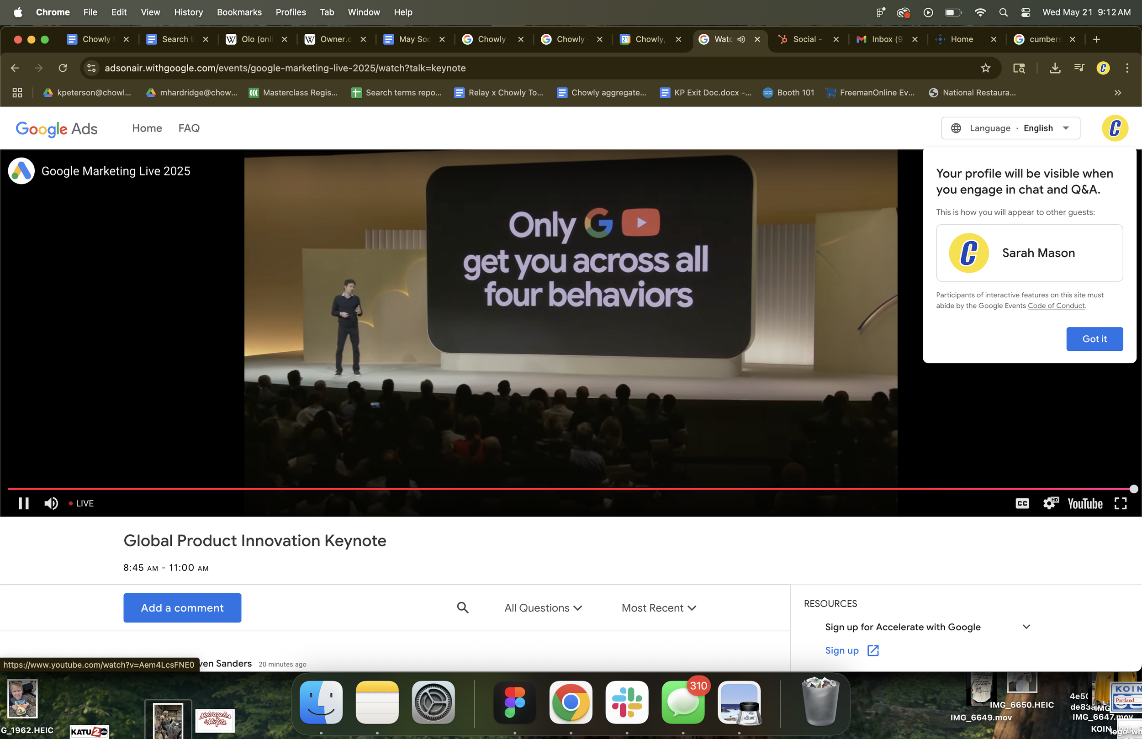Go back to previous page in Chrome
1142x739 pixels.
[15, 68]
